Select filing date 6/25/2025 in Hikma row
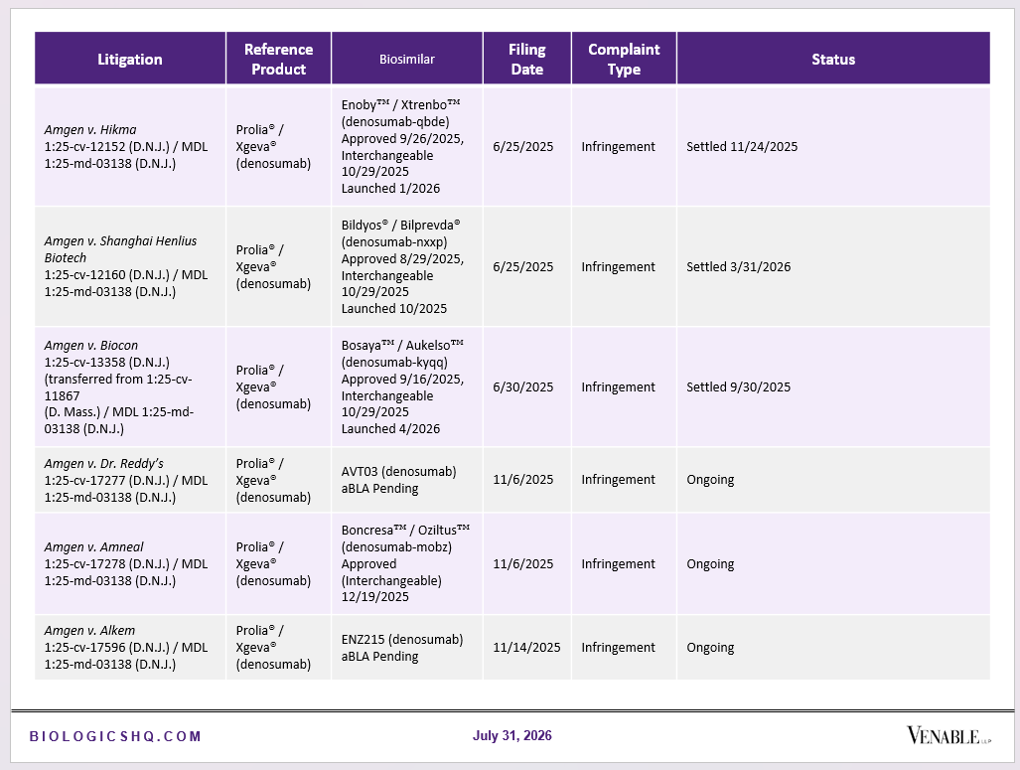Viewport: 1020px width, 770px height. click(x=523, y=146)
